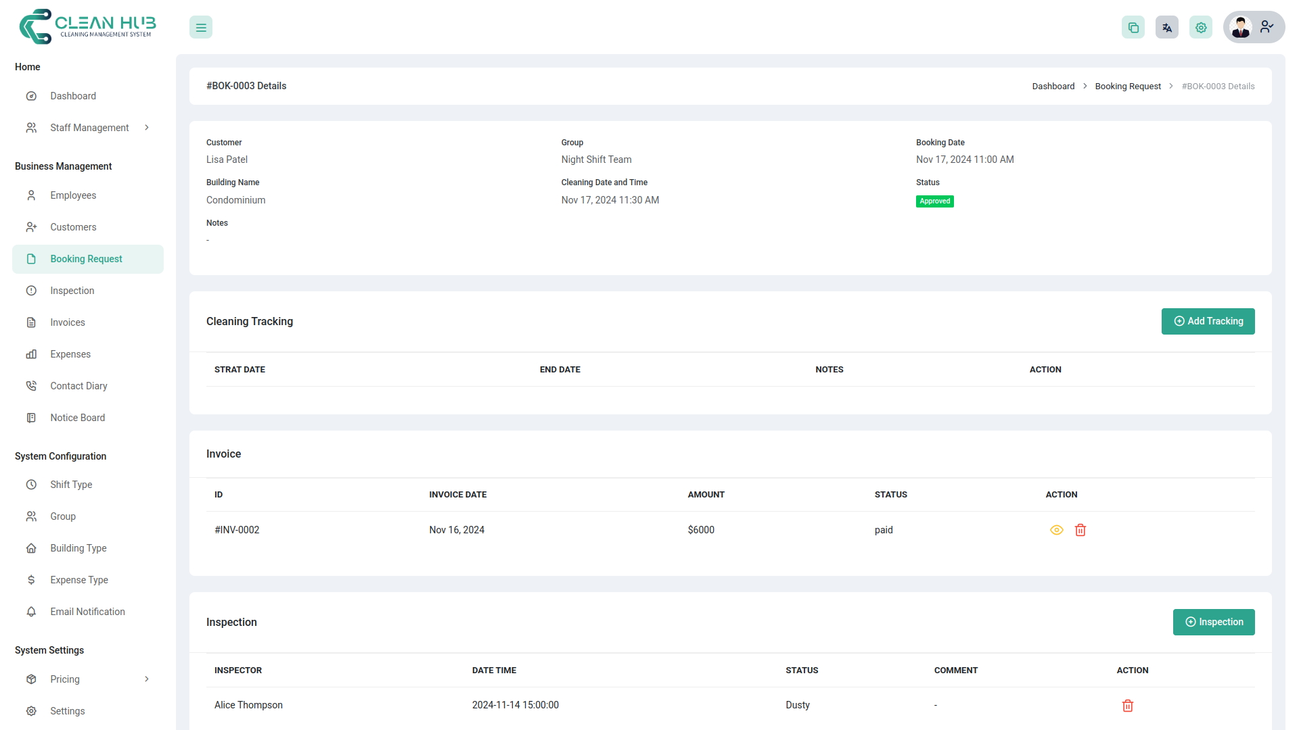Click the Add Tracking button
1299x730 pixels.
tap(1208, 321)
